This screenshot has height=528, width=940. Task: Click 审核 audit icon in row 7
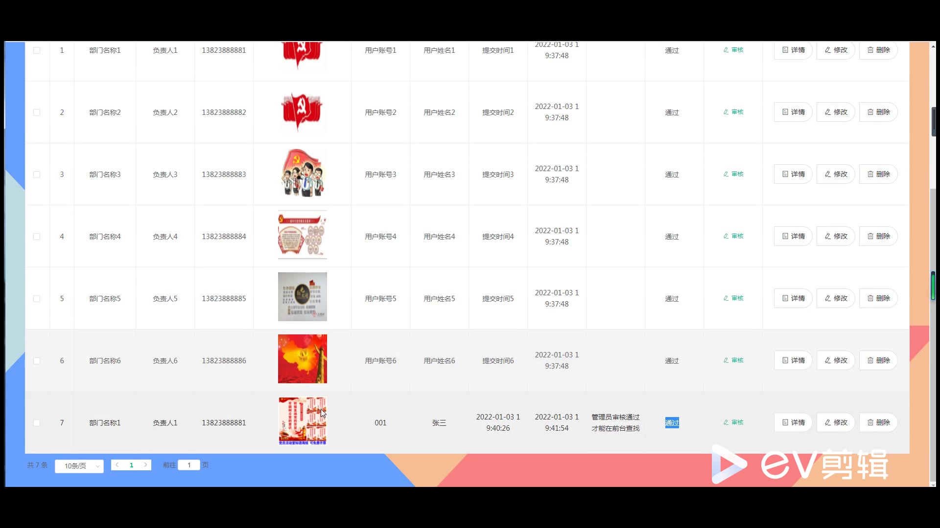click(733, 422)
